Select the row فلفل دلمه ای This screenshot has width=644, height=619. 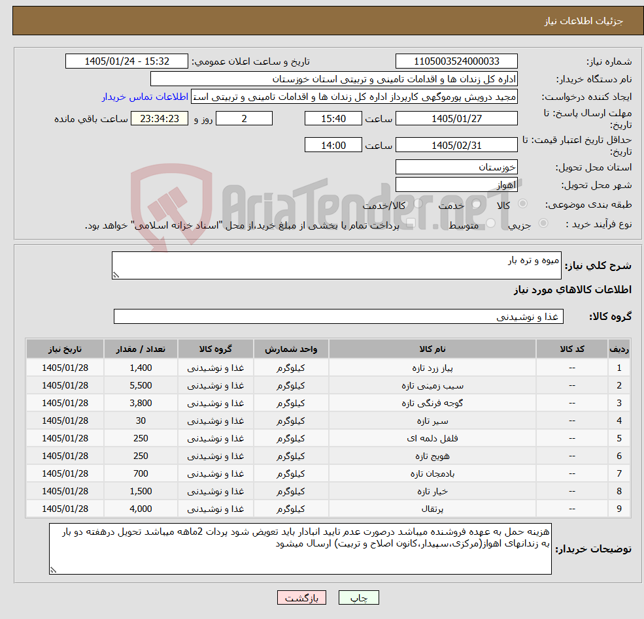(328, 439)
